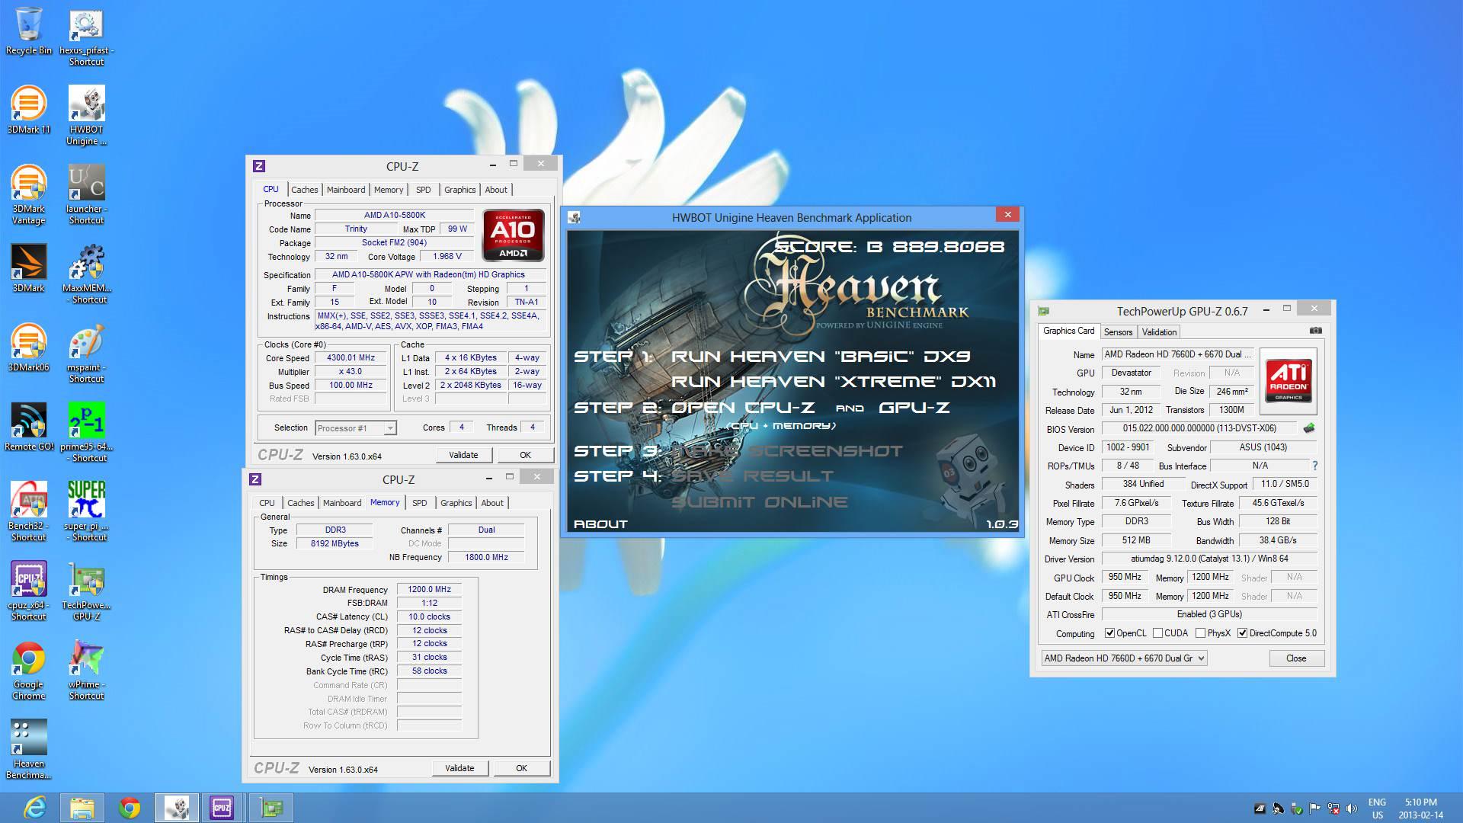1463x823 pixels.
Task: Open SPD tab in top CPU-Z window
Action: pos(424,190)
